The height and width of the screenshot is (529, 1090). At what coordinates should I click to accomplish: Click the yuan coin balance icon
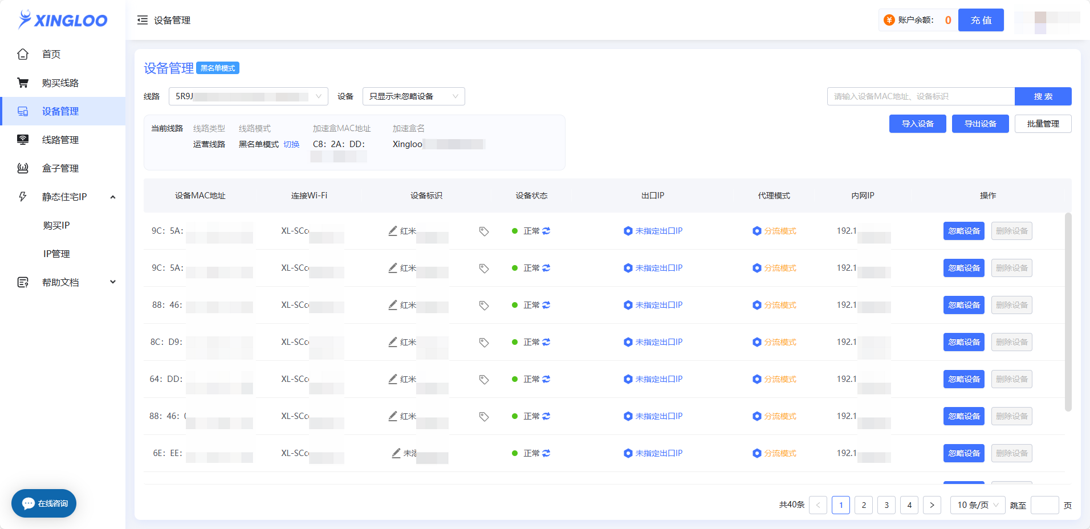pyautogui.click(x=889, y=20)
